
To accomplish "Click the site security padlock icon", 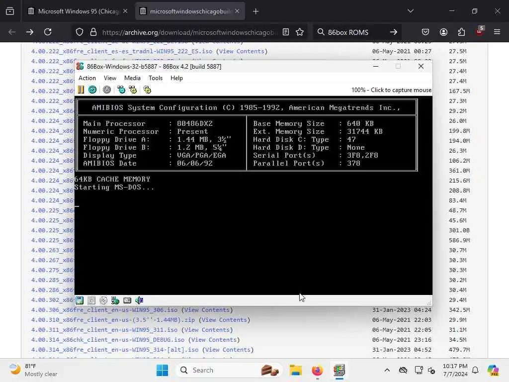I will pyautogui.click(x=93, y=32).
